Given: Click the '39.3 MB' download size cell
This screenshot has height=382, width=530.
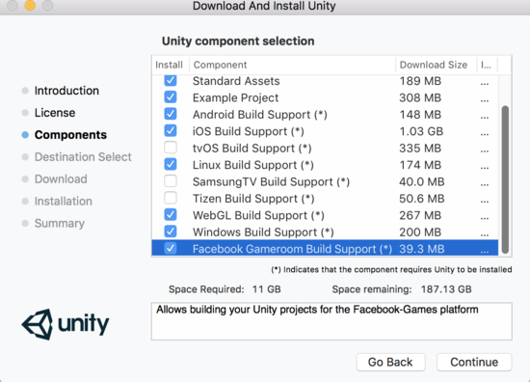Looking at the screenshot, I should click(x=422, y=249).
